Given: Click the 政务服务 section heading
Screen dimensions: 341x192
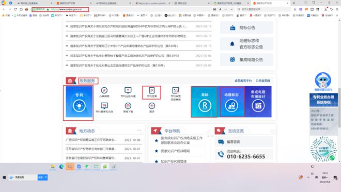Looking at the screenshot, I should (x=87, y=81).
